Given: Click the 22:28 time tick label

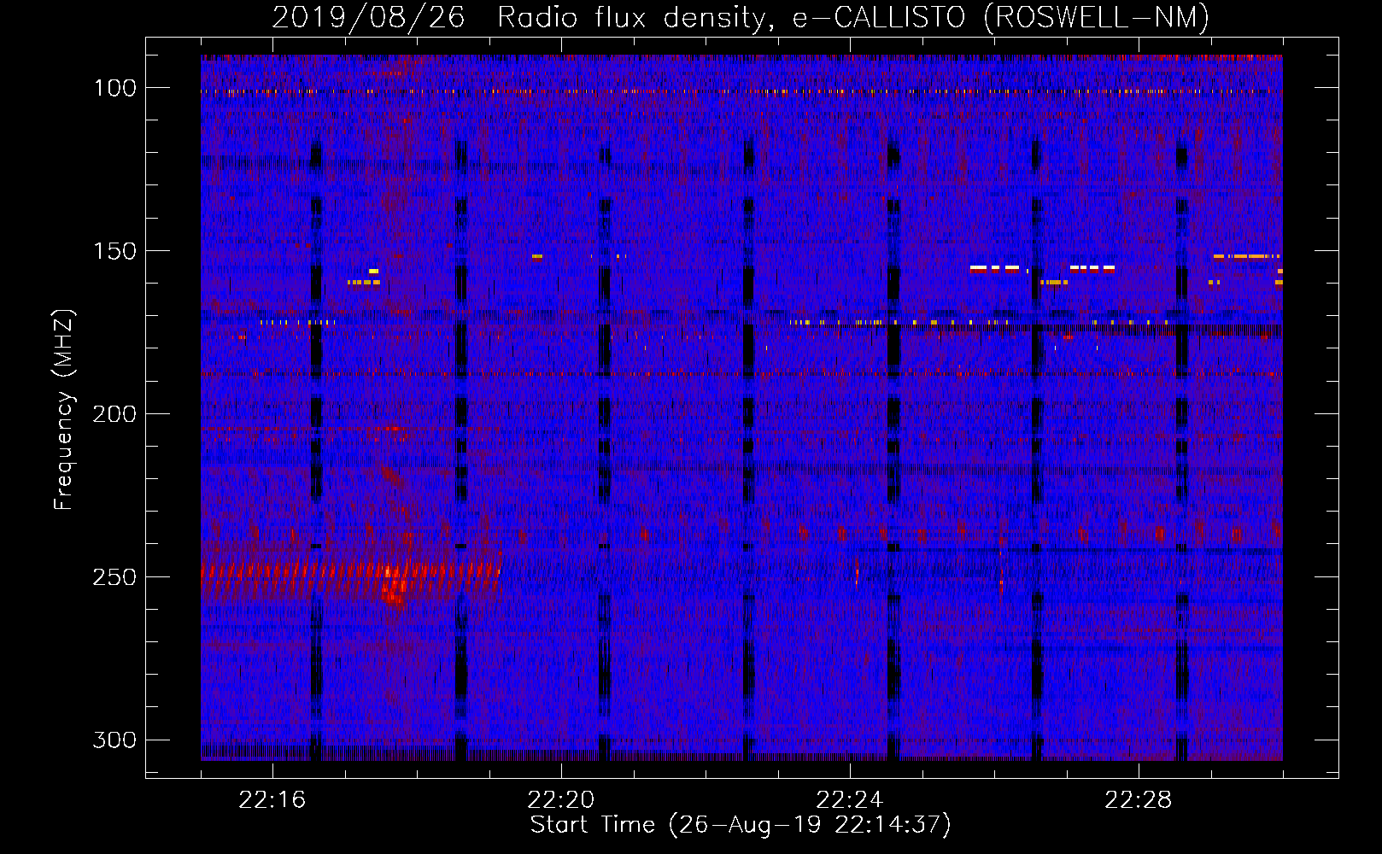Looking at the screenshot, I should 1139,800.
